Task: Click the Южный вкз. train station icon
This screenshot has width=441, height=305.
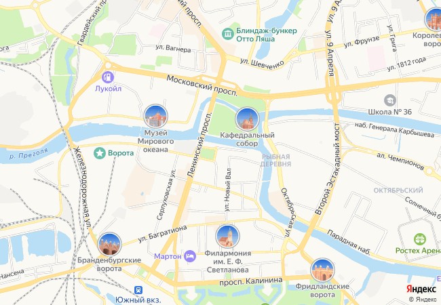Action: click(138, 290)
